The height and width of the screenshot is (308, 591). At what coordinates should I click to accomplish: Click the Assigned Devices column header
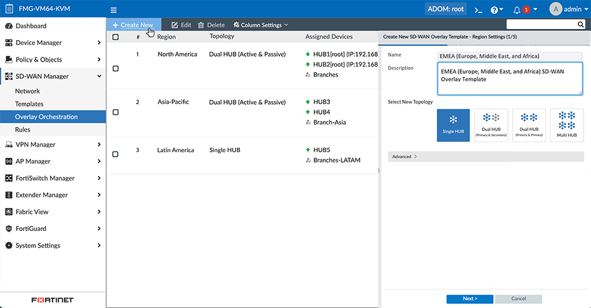tap(329, 36)
